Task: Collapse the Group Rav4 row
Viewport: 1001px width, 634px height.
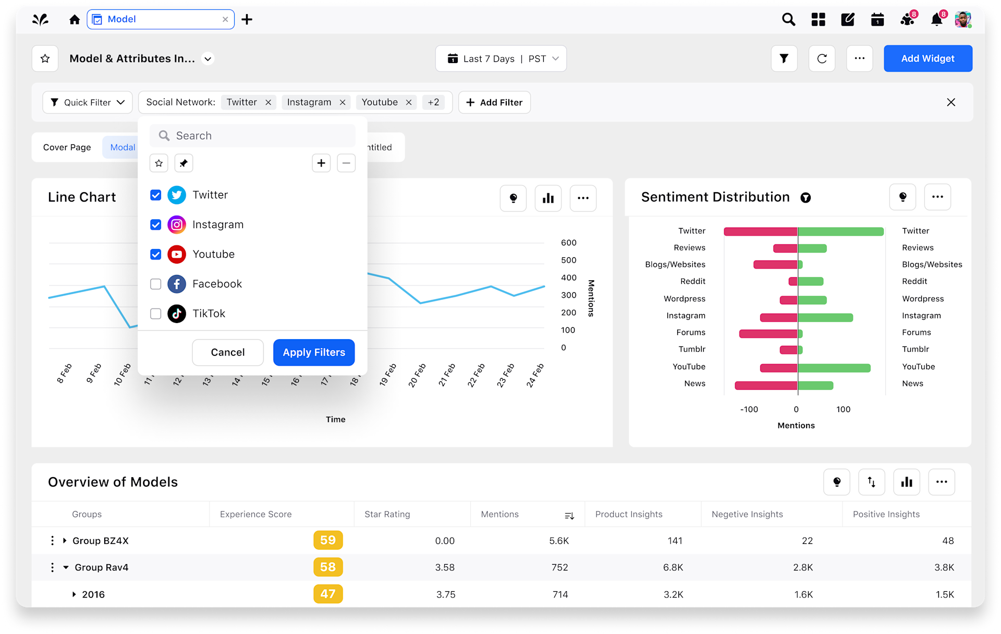Action: click(65, 567)
